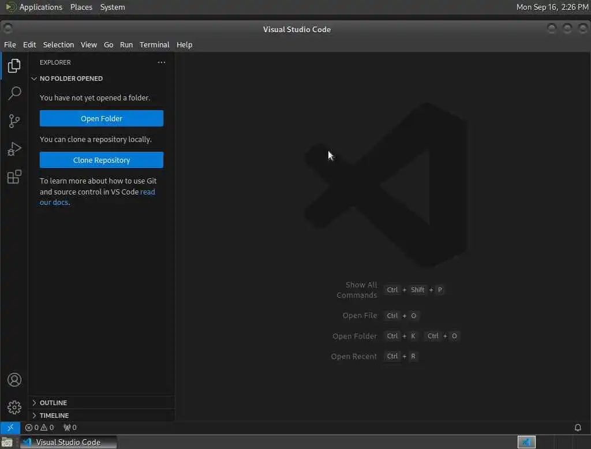The width and height of the screenshot is (591, 449).
Task: Open the Explorer view in activity bar
Action: click(x=14, y=66)
